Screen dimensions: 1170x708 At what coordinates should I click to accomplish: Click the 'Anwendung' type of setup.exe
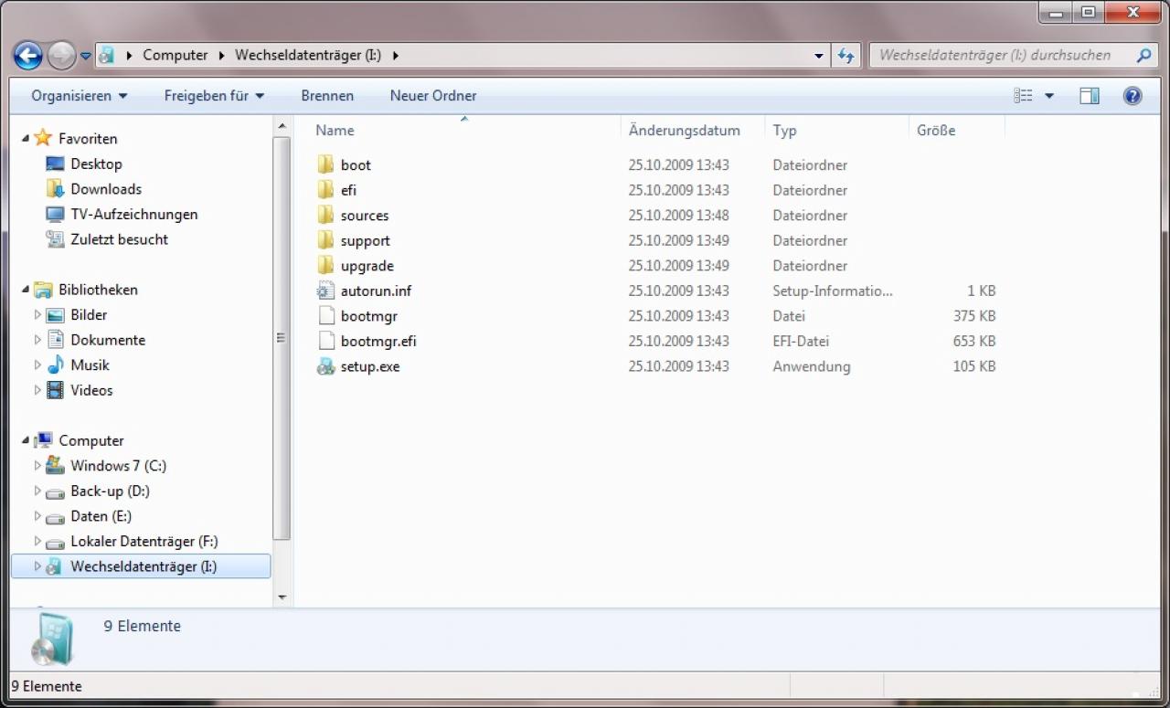[x=812, y=366]
